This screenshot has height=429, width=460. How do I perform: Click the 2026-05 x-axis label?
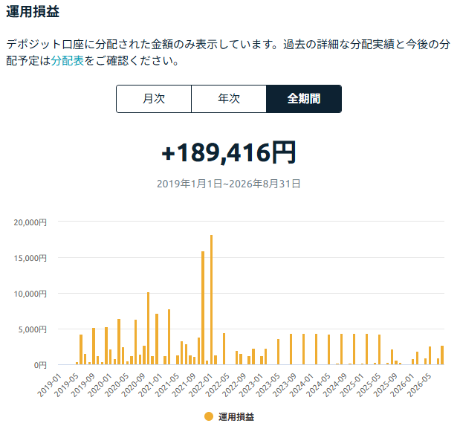pyautogui.click(x=419, y=385)
